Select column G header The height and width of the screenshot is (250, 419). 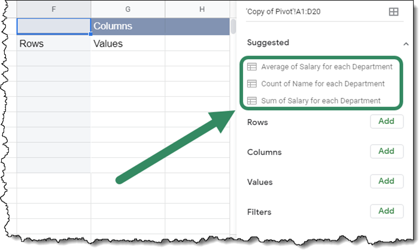tap(128, 9)
